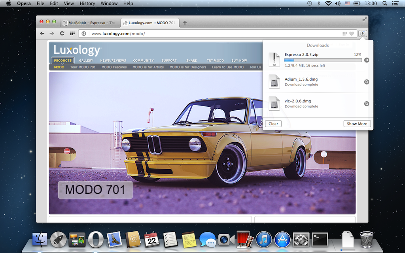Pause the Espresso 2.0.5.zip download
The width and height of the screenshot is (405, 253).
pyautogui.click(x=367, y=60)
